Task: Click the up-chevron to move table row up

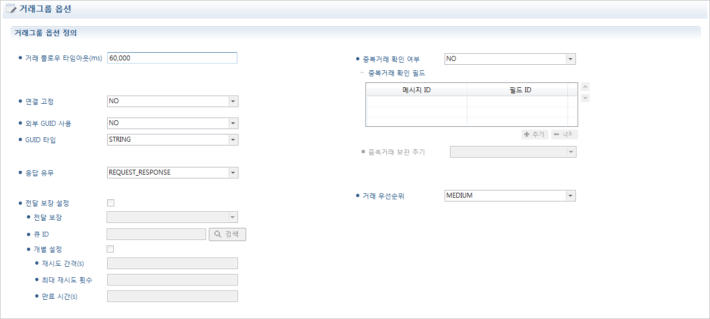Action: pos(585,87)
